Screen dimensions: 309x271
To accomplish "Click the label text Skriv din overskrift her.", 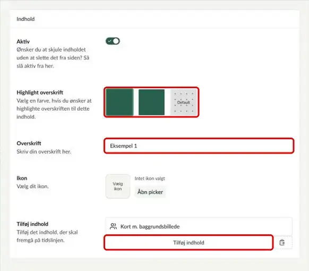I will 44,151.
